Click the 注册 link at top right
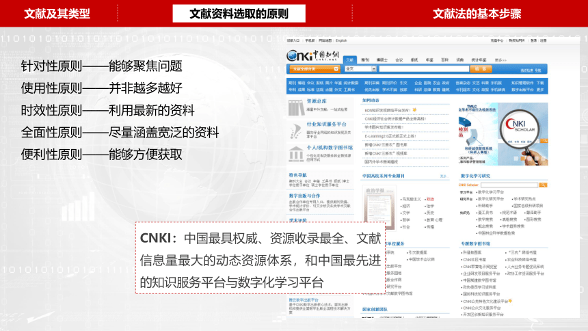 [543, 40]
